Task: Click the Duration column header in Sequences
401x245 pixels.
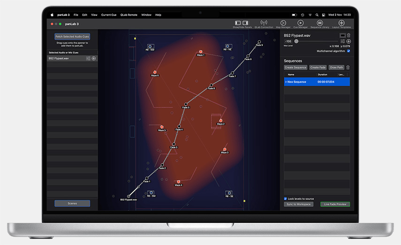Action: click(x=323, y=74)
